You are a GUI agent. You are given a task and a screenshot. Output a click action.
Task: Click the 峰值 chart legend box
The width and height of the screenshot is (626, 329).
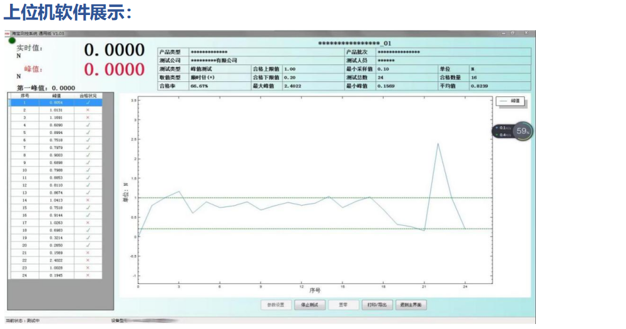(510, 101)
